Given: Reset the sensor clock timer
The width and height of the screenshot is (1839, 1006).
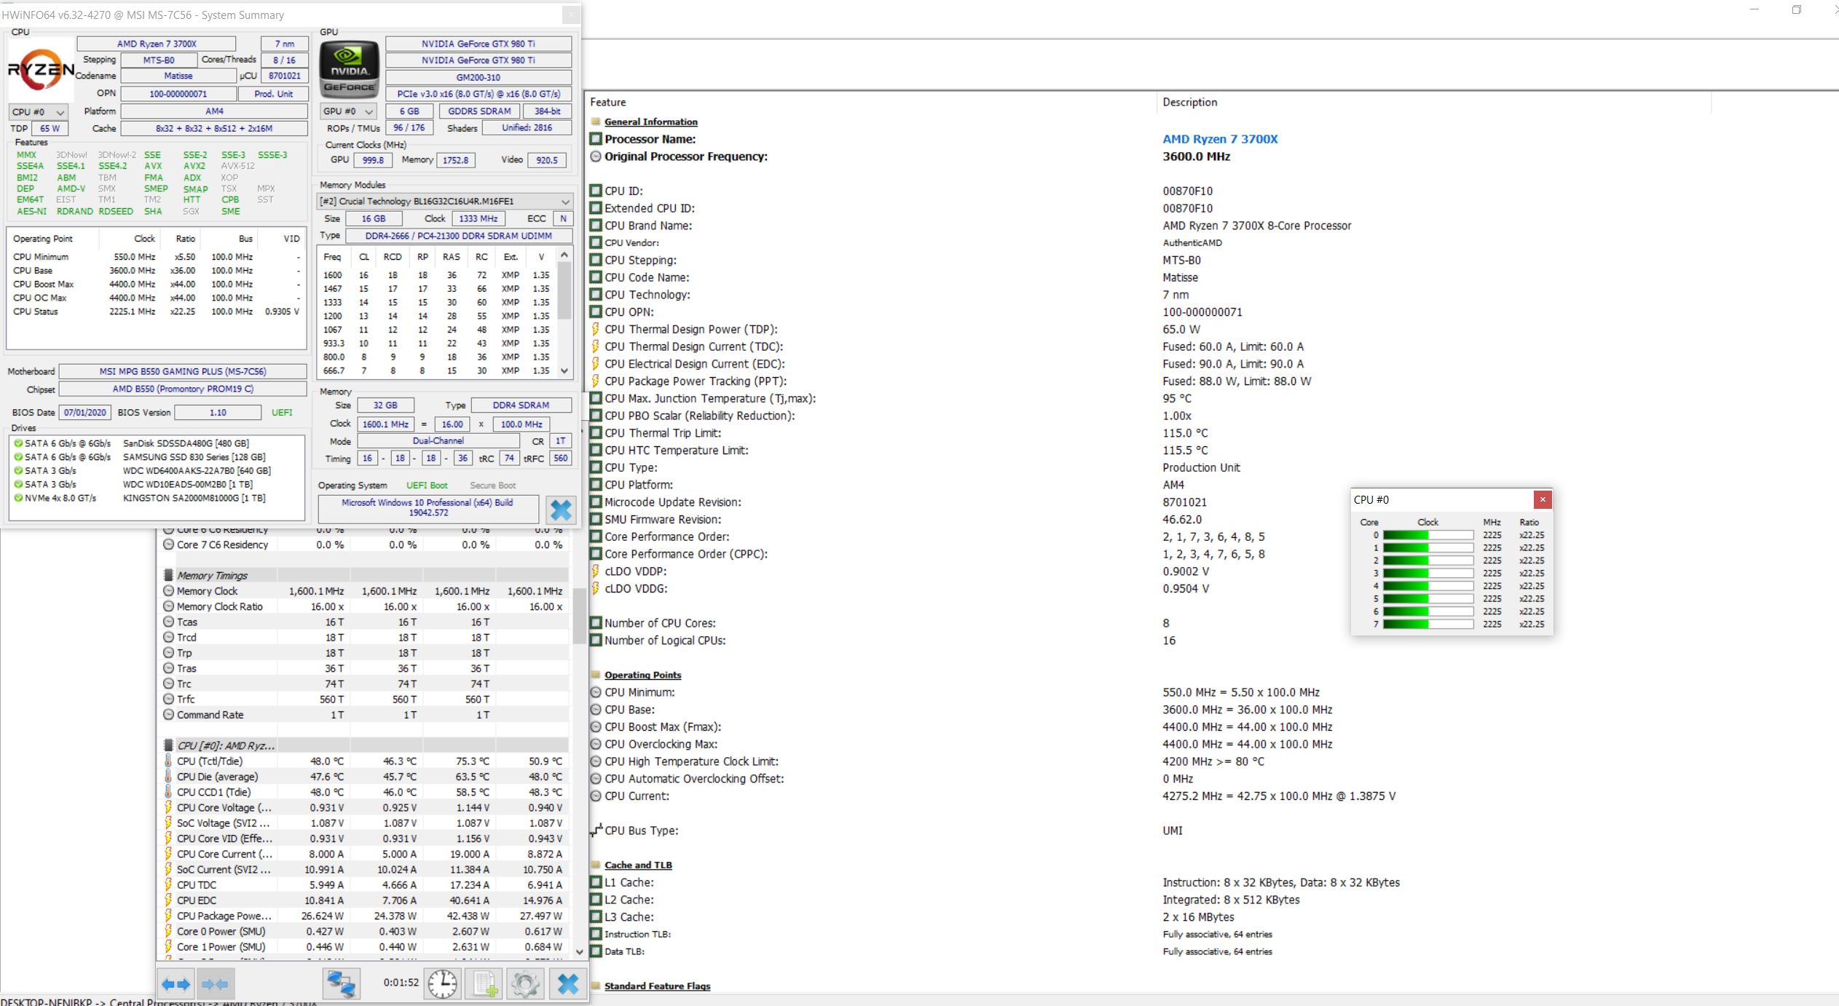Looking at the screenshot, I should [x=442, y=984].
